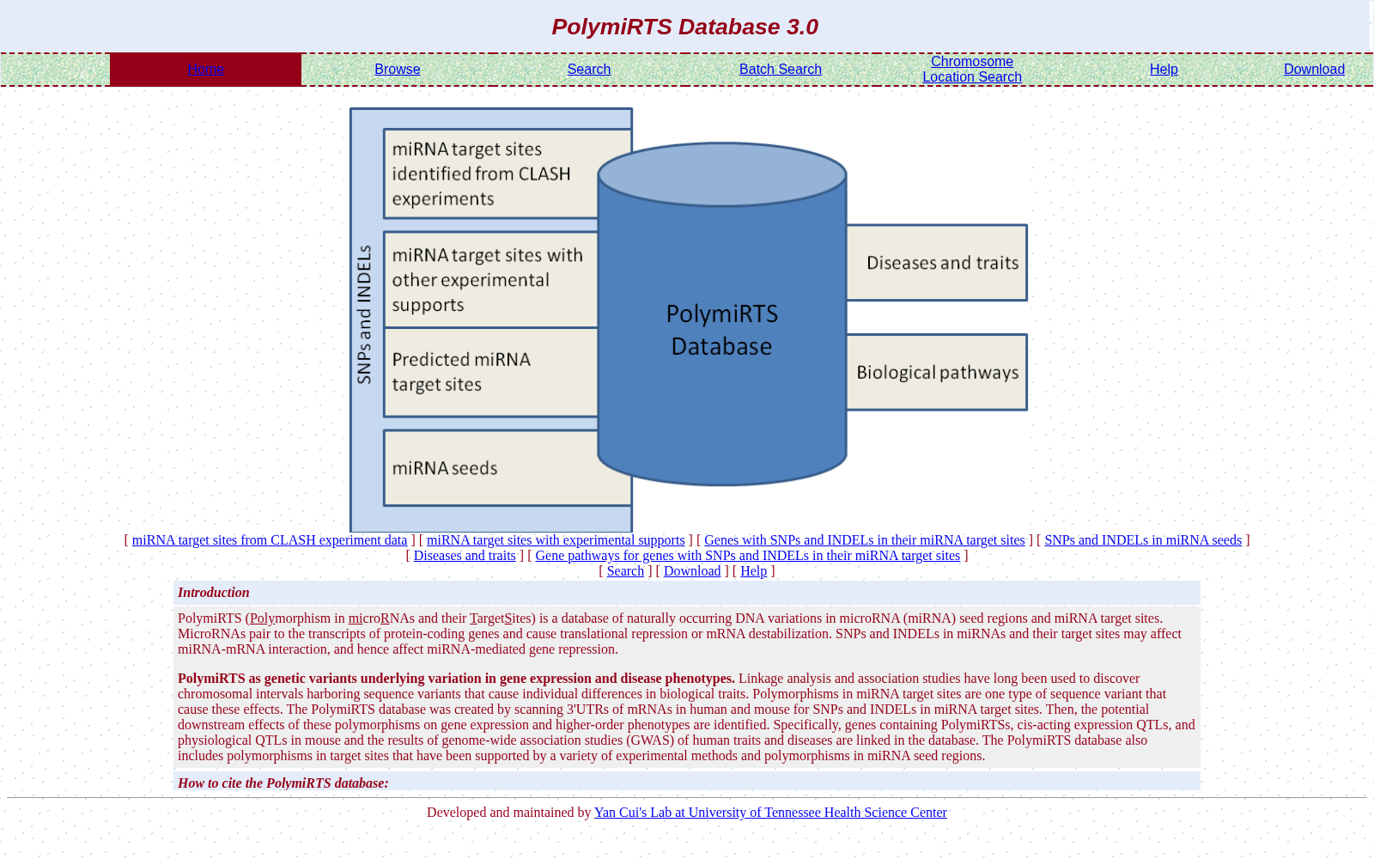Image resolution: width=1374 pixels, height=859 pixels.
Task: Click the PolymiRTS Database 3.0 page title
Action: tap(685, 27)
